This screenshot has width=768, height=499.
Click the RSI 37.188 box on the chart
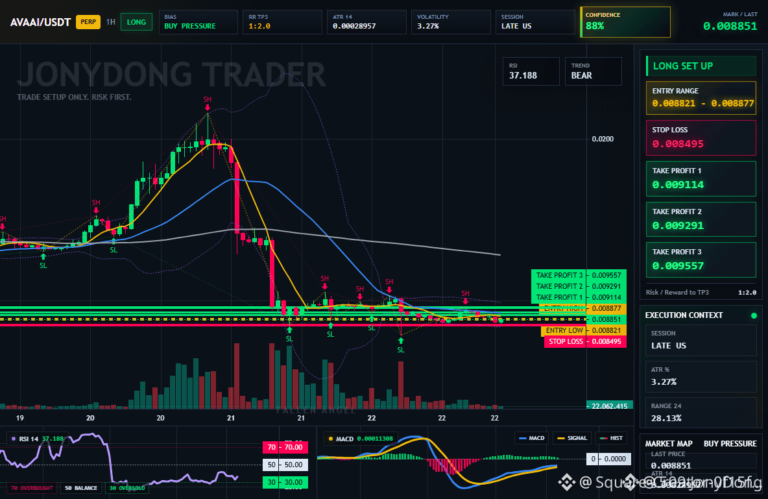531,71
